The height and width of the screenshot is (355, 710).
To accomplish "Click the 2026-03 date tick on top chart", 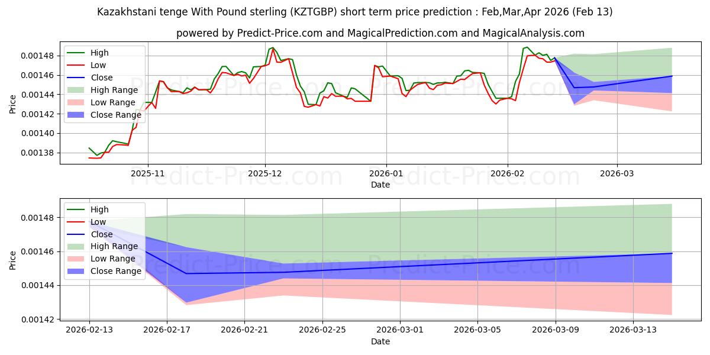I will (617, 175).
